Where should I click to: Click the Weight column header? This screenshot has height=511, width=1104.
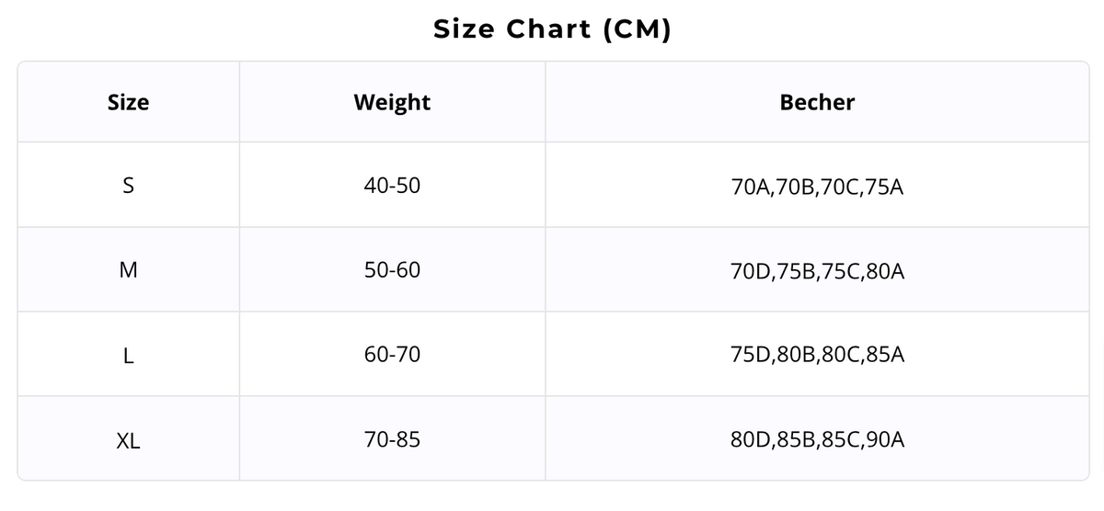point(392,102)
